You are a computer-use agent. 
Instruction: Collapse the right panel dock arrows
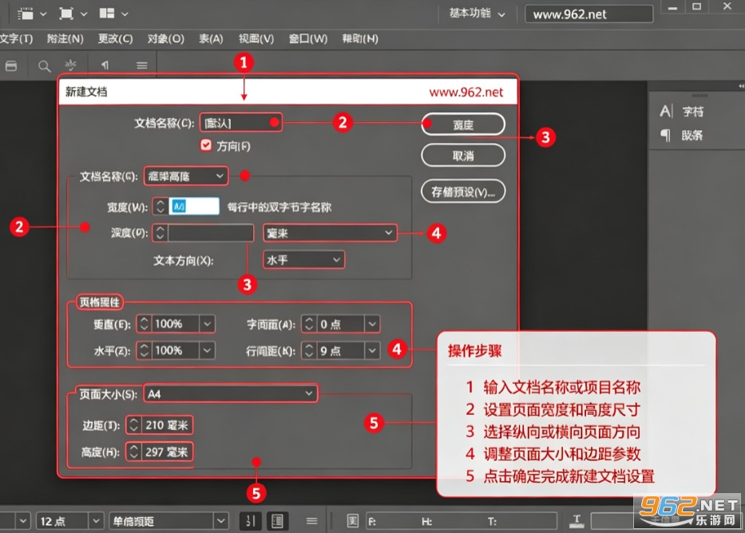[x=741, y=86]
